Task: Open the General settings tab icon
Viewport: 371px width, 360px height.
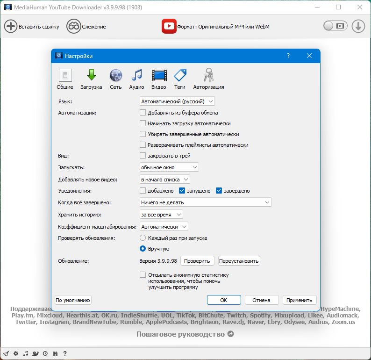Action: [65, 75]
